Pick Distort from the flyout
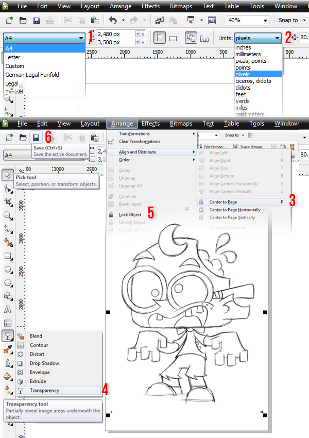 click(x=58, y=354)
